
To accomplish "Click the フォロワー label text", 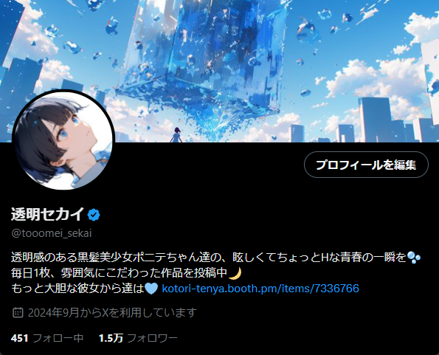I will [152, 338].
